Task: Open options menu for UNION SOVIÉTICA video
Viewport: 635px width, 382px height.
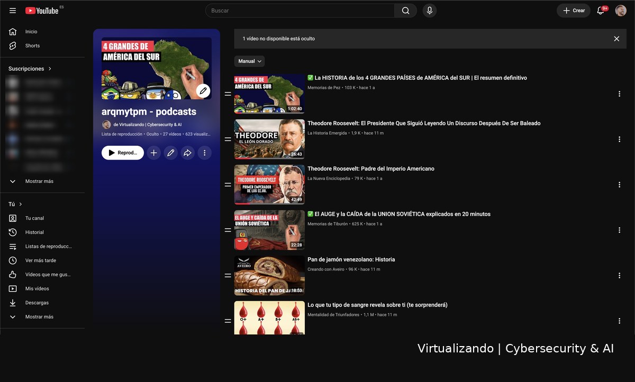Action: click(x=619, y=230)
